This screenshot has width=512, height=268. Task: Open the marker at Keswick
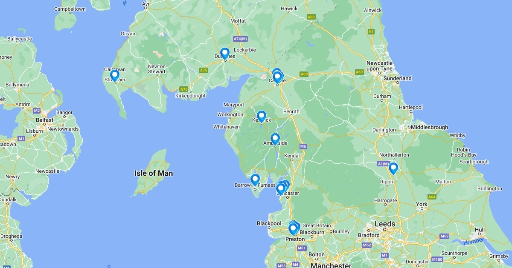pos(261,116)
